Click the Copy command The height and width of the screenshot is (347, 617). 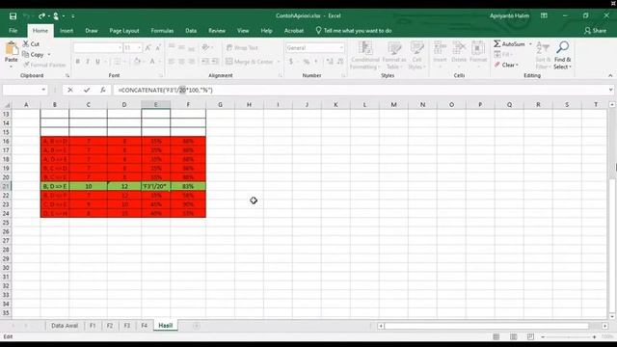[x=33, y=55]
